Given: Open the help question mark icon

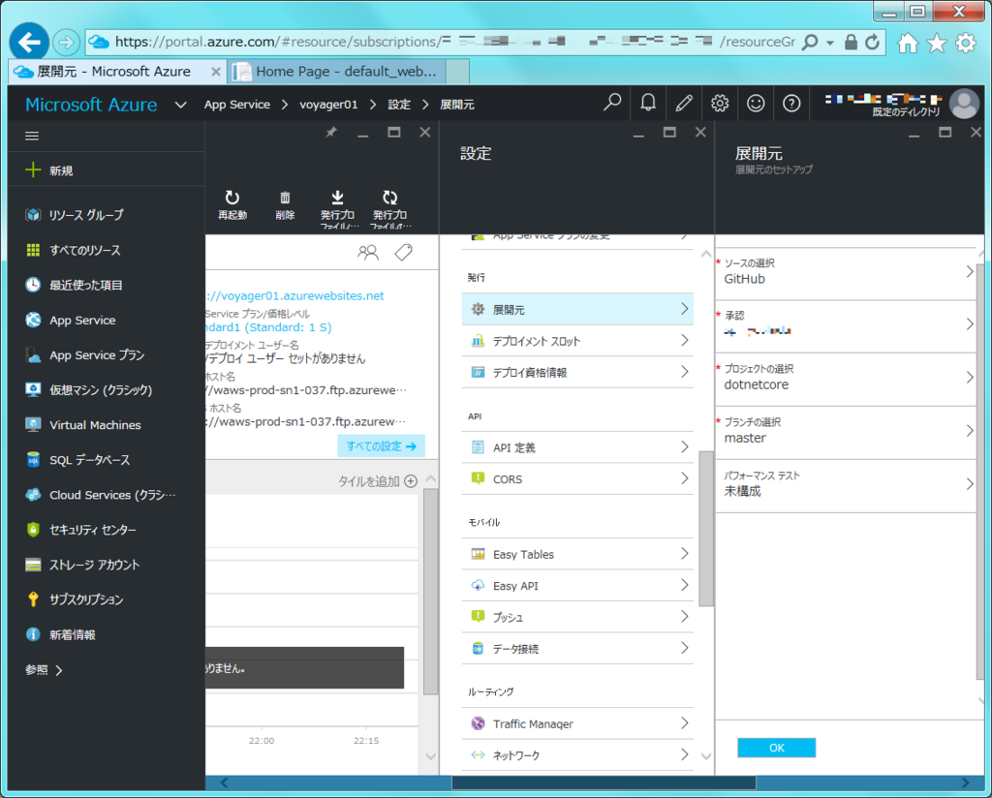Looking at the screenshot, I should 791,103.
